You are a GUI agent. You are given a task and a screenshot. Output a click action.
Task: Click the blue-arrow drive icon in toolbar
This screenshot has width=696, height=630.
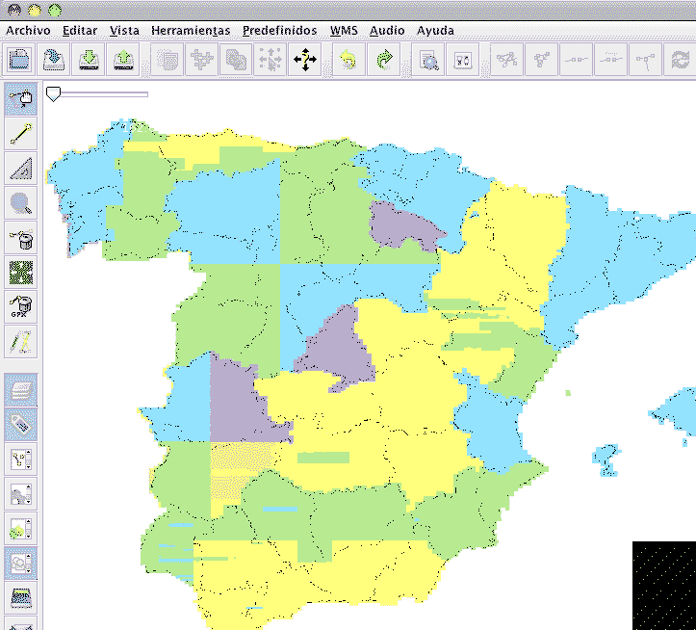point(54,60)
